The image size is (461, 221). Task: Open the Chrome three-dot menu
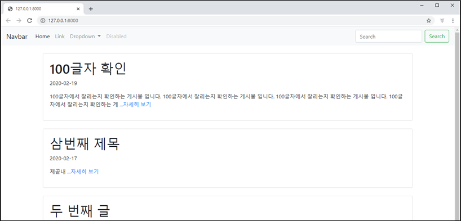[x=453, y=21]
